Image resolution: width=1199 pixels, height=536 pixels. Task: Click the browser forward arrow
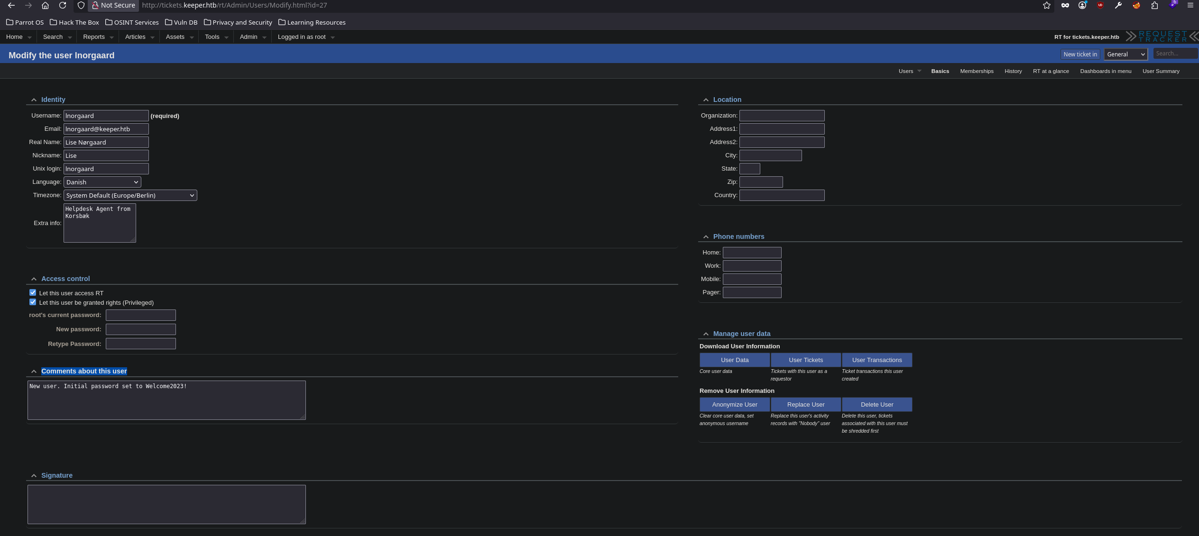point(28,5)
